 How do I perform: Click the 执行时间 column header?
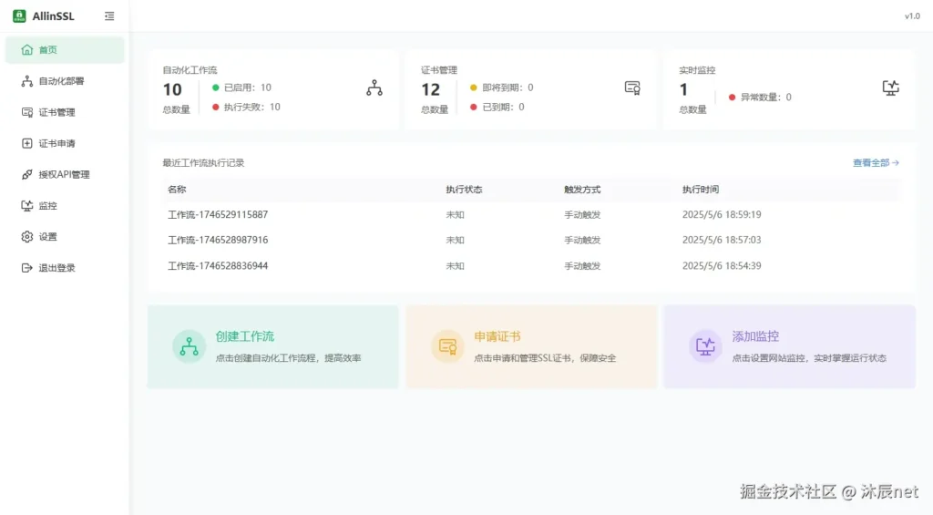coord(701,190)
